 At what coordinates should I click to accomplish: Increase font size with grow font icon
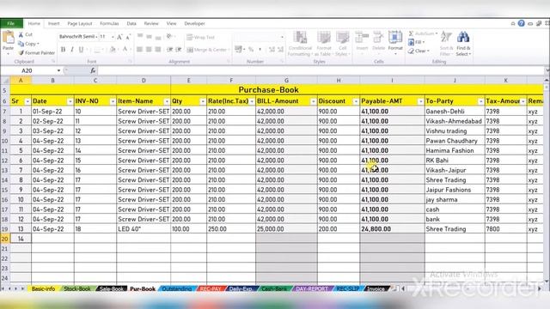click(x=119, y=37)
